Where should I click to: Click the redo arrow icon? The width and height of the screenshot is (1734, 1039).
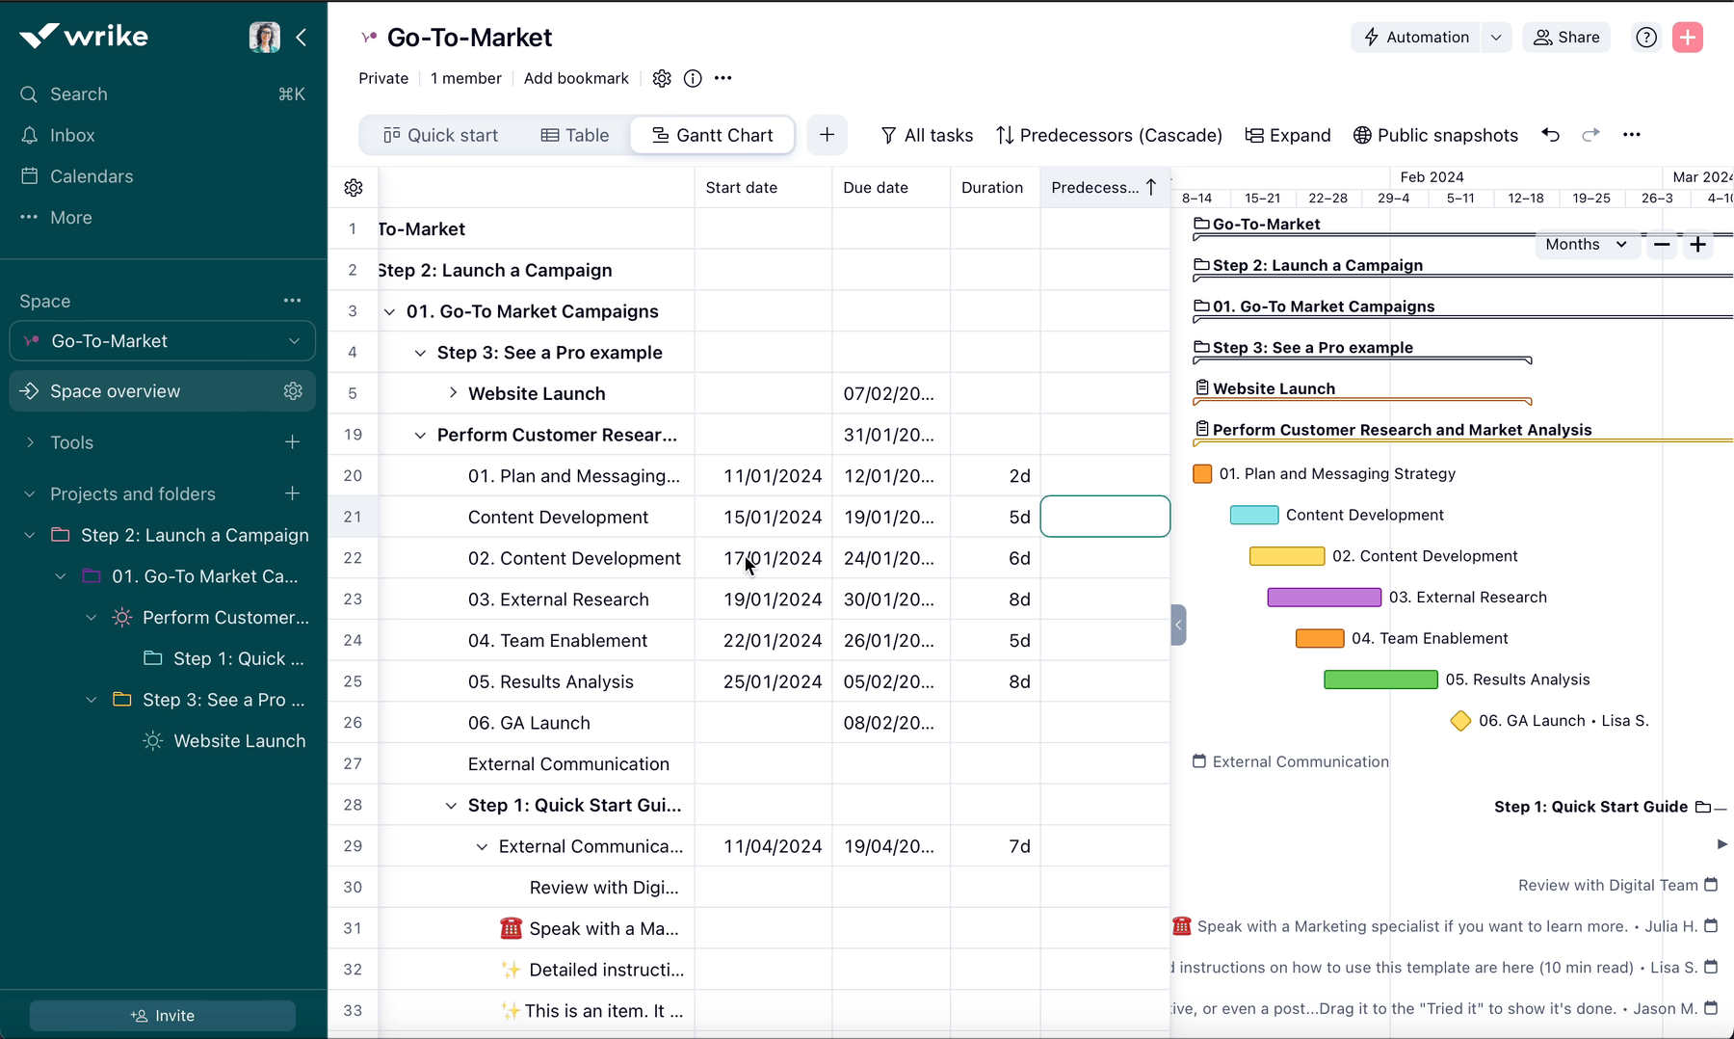pyautogui.click(x=1590, y=135)
